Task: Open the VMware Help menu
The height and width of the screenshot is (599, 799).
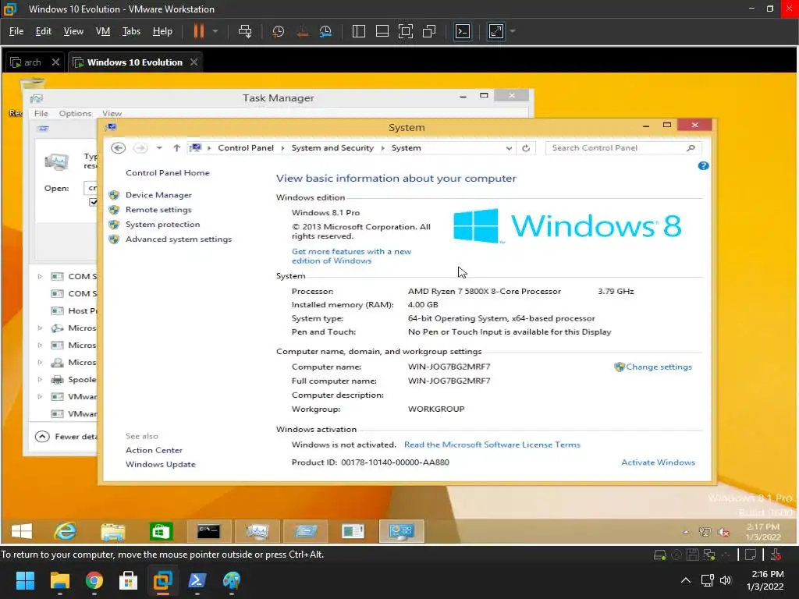Action: pos(162,31)
